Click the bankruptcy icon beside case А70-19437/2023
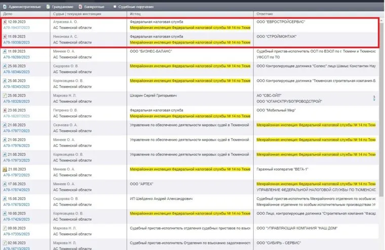This screenshot has height=250, width=385. [x=5, y=22]
